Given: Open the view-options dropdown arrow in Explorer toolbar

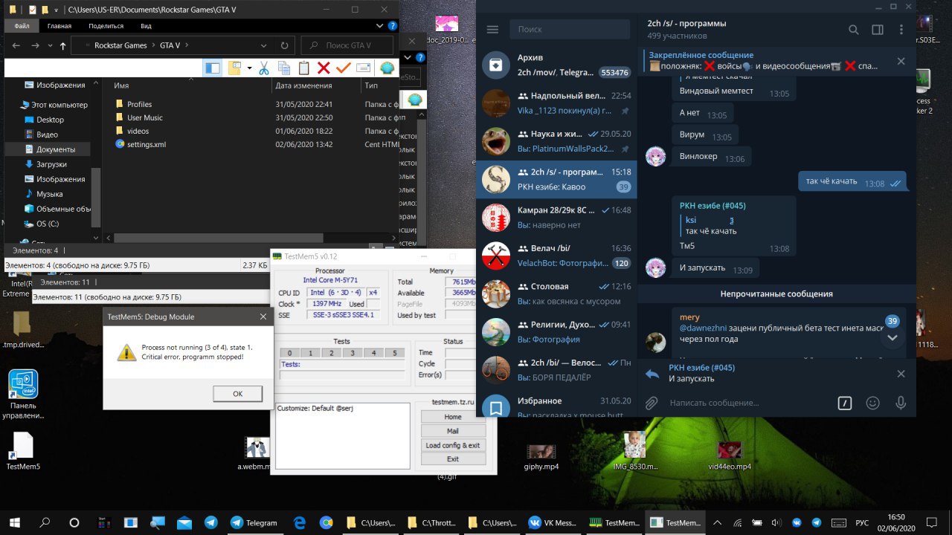Looking at the screenshot, I should point(249,68).
